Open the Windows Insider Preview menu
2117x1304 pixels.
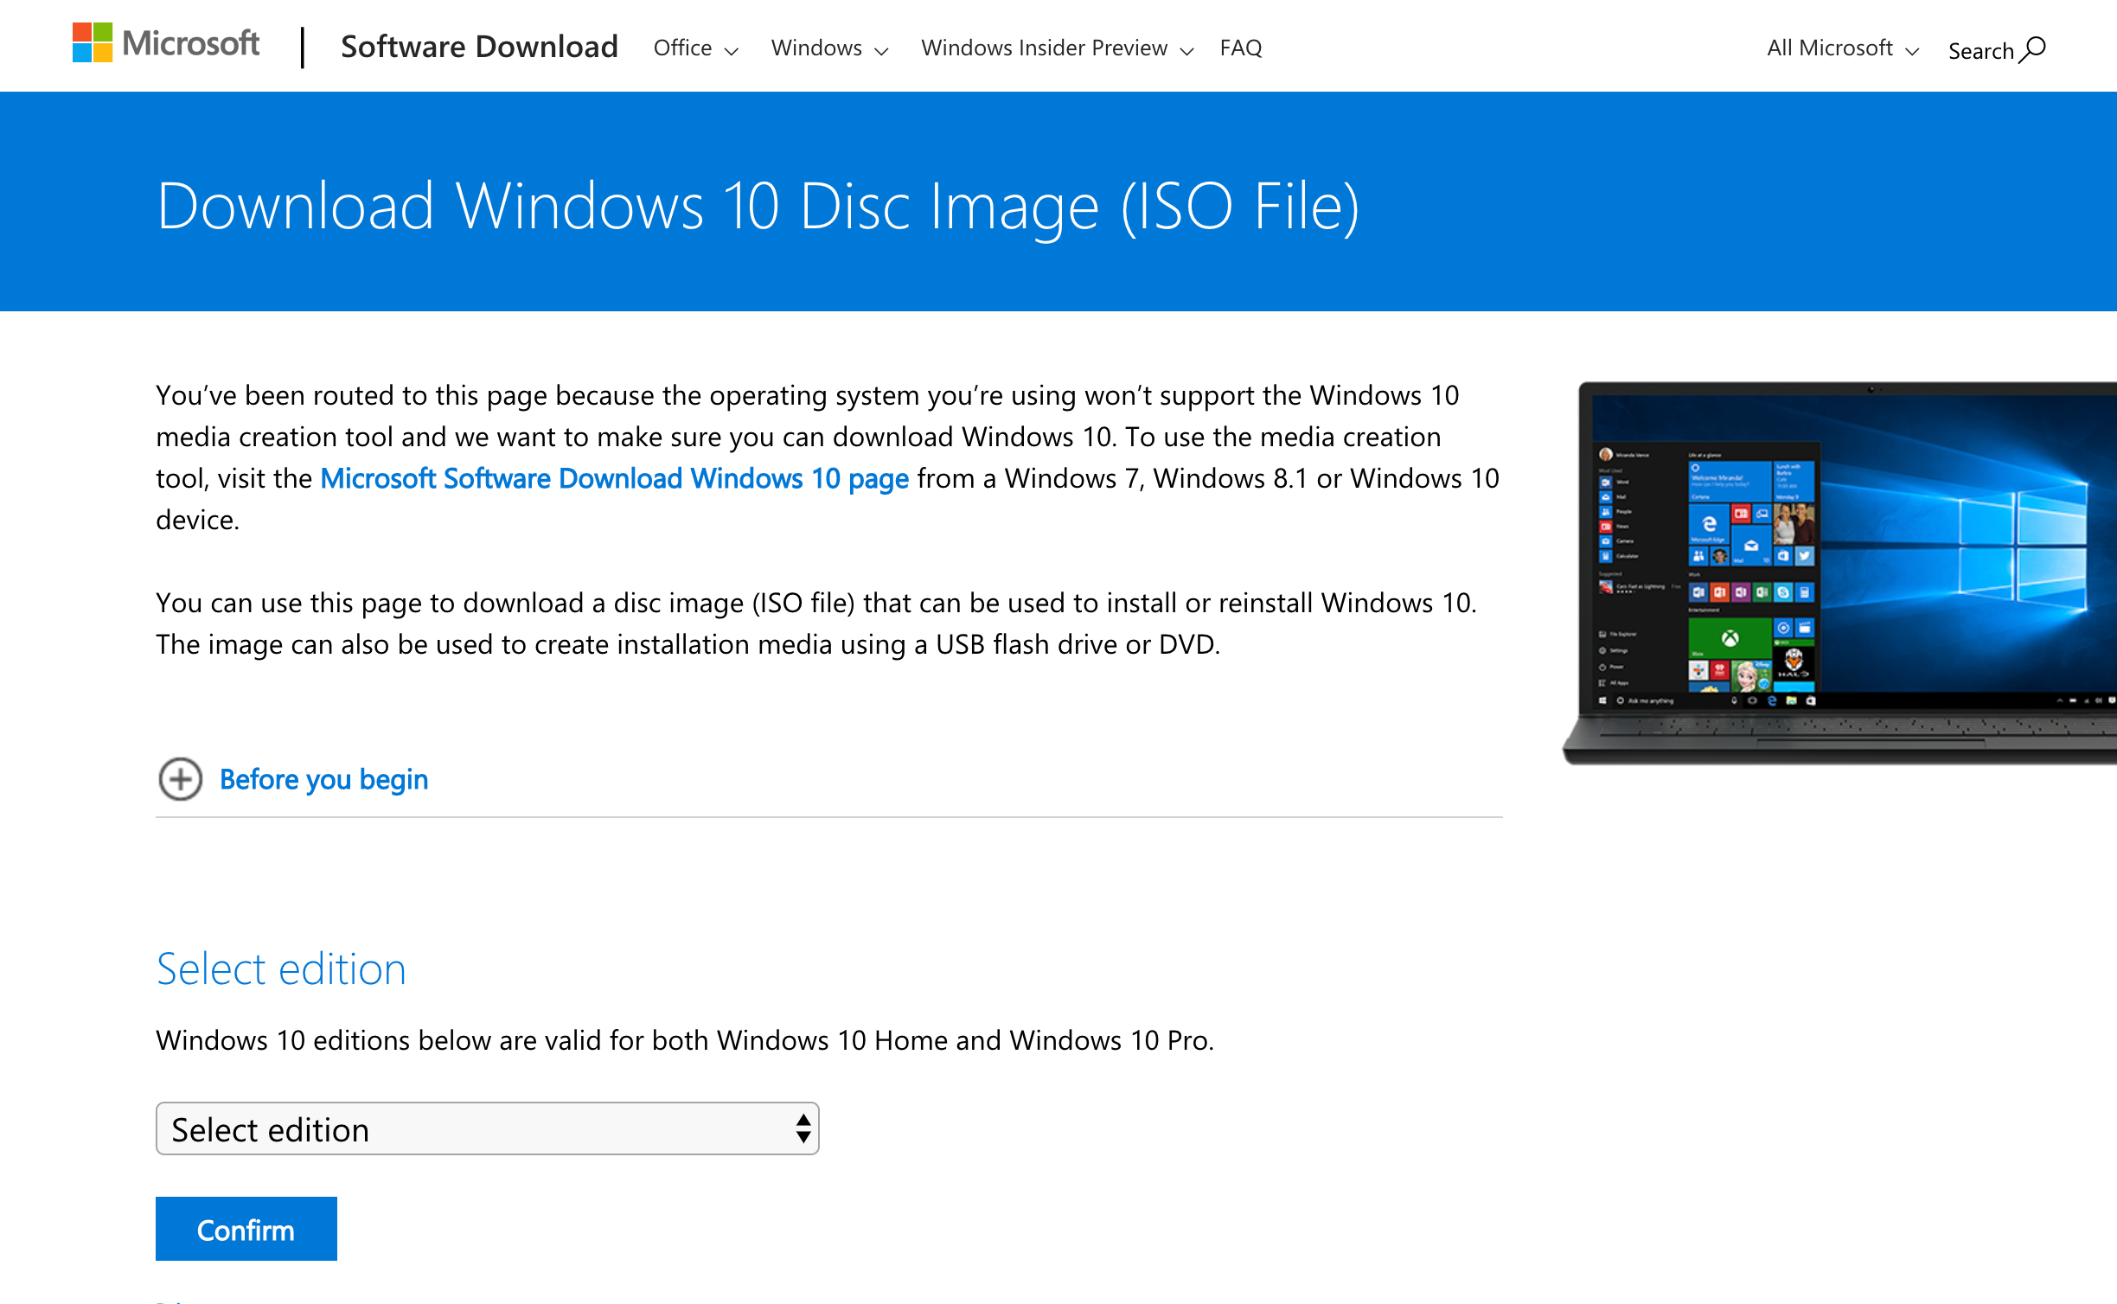(x=1057, y=48)
